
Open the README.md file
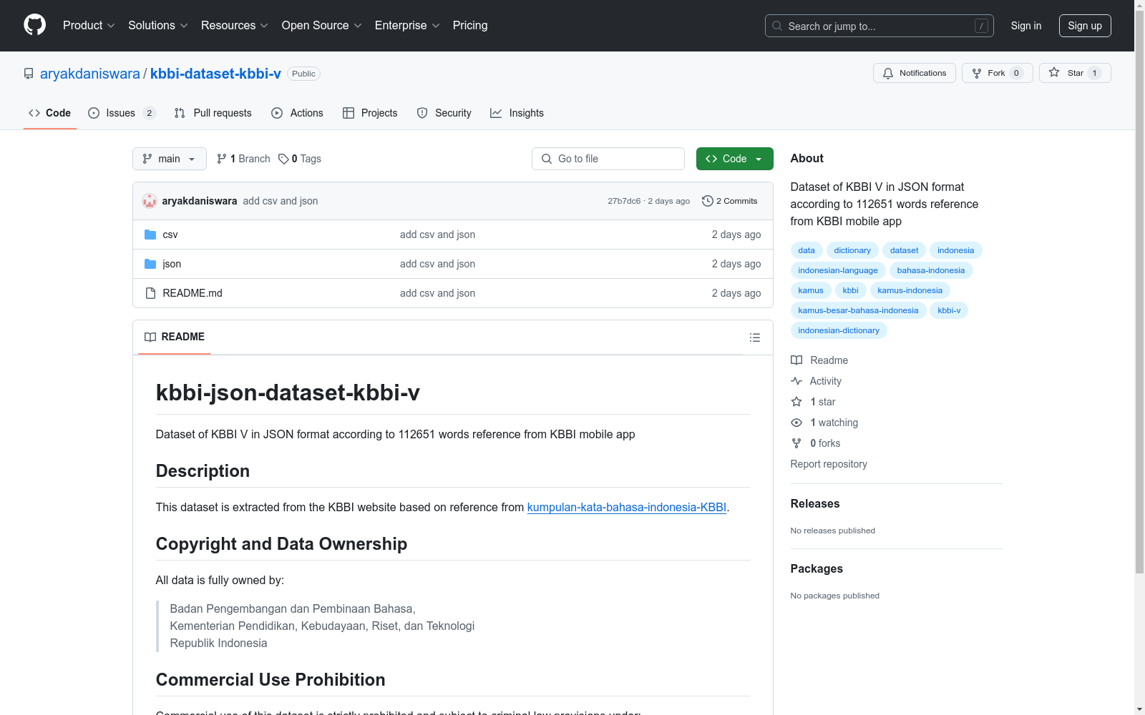click(193, 293)
